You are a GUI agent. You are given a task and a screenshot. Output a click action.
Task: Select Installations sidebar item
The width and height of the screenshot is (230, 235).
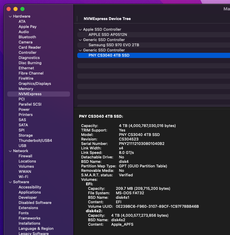29,223
